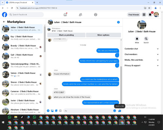Viewport: 163px width, 130px height.
Task: Click the Aa message input field
Action: click(x=90, y=111)
